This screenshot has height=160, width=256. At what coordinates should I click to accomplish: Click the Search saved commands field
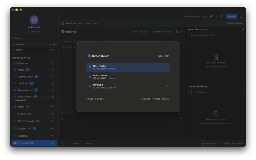[215, 35]
